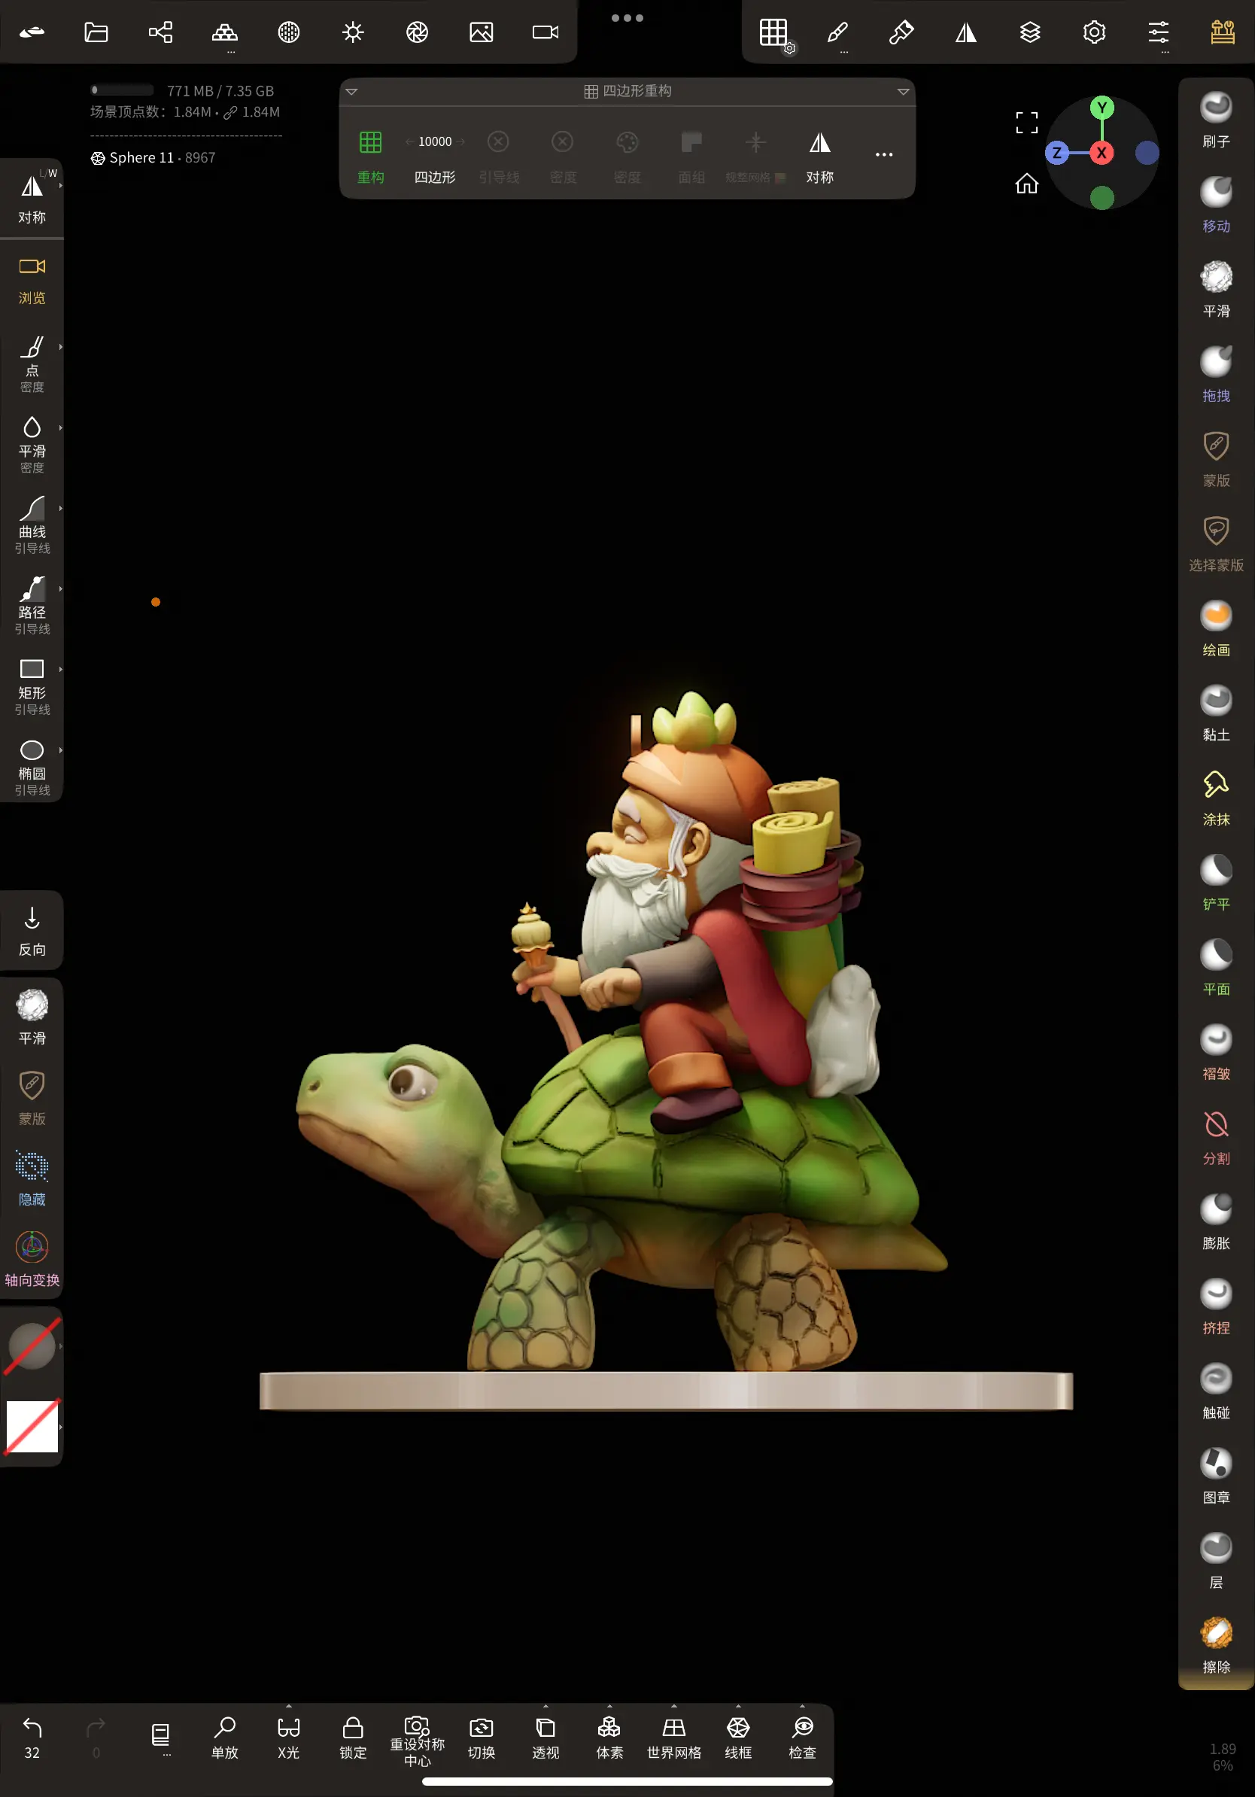
Task: Select 隐藏 hide tool
Action: tap(32, 1178)
